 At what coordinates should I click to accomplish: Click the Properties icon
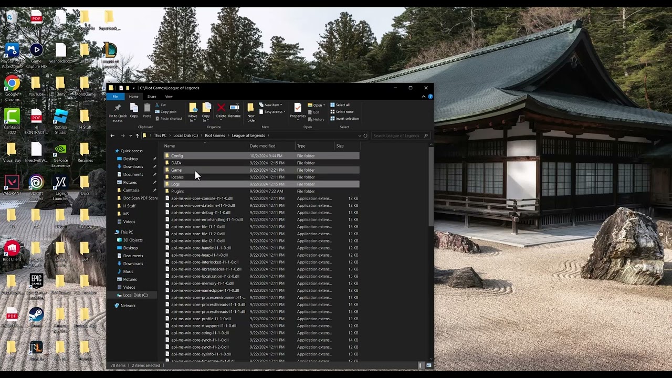tap(298, 108)
